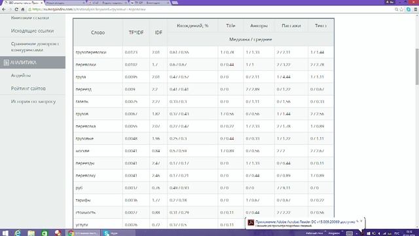This screenshot has height=236, width=419.
Task: Open the Windows Start button
Action: pos(5,233)
